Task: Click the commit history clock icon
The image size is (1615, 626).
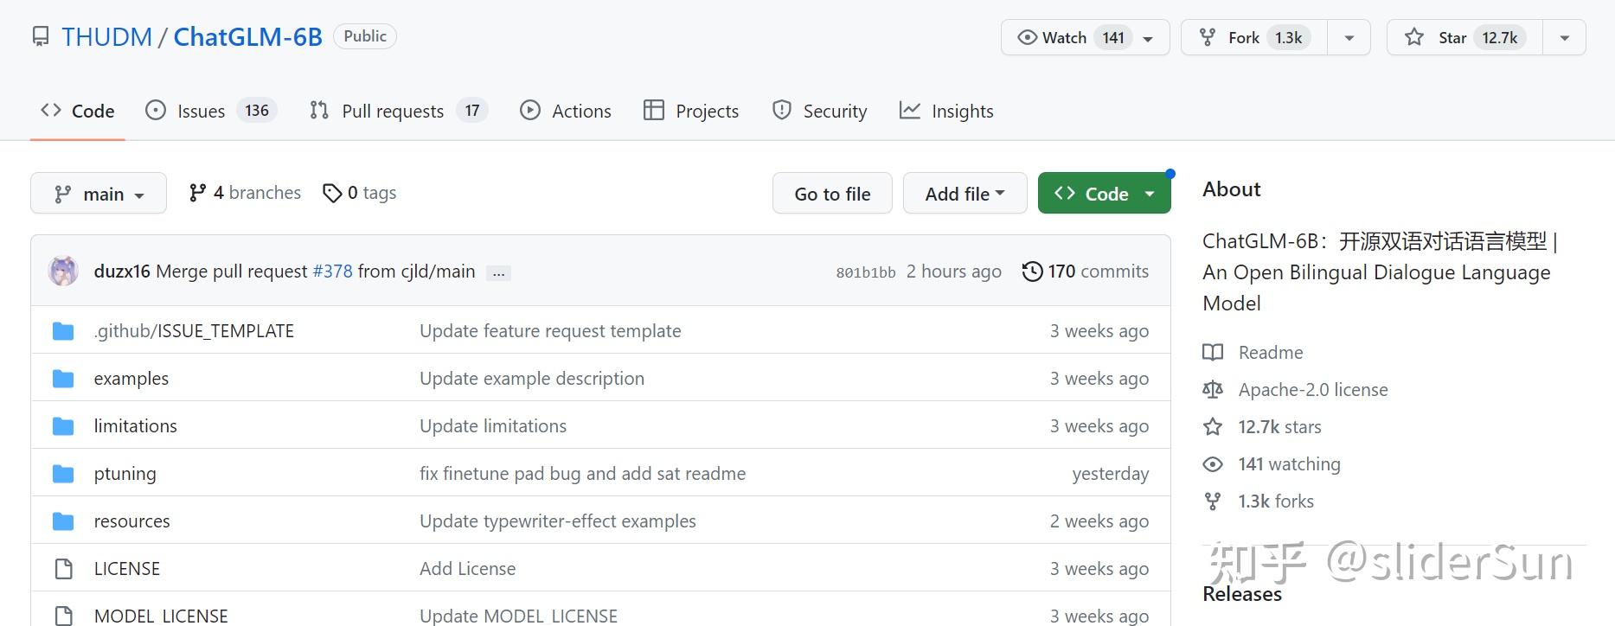Action: (1032, 271)
